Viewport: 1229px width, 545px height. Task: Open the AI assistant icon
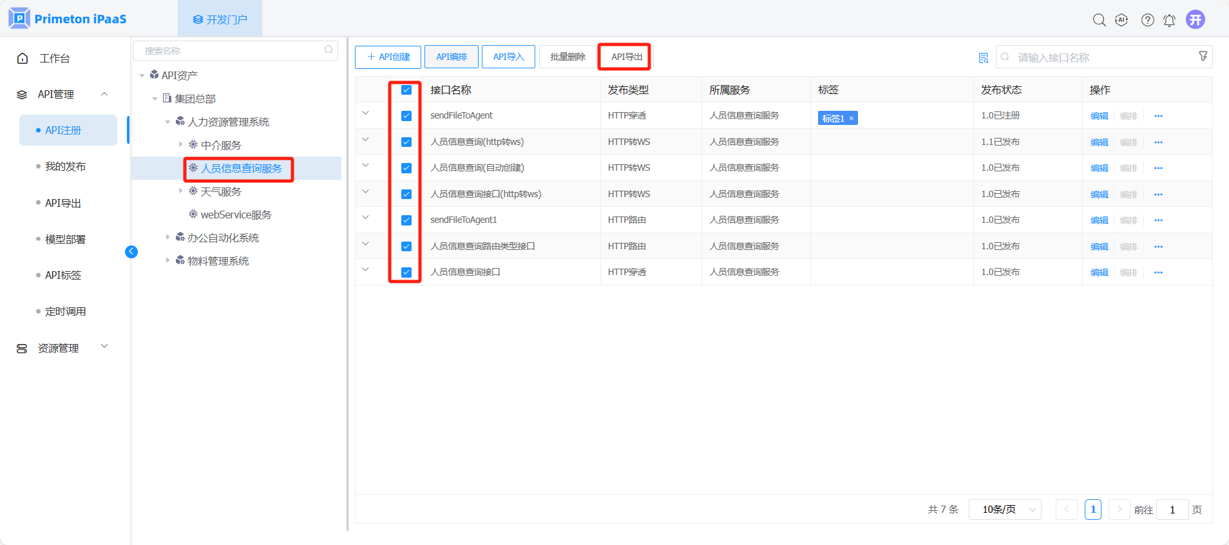[1121, 20]
